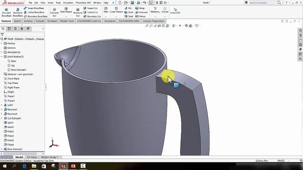The height and width of the screenshot is (170, 303).
Task: Click the Extruded Boss/Base tool
Action: tap(6, 12)
